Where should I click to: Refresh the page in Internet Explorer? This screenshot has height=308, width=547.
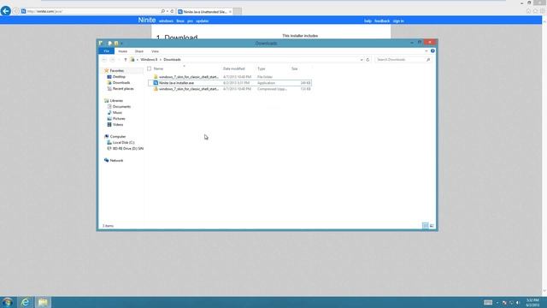point(172,11)
